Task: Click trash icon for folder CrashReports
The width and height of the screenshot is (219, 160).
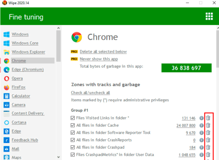Action: click(208, 140)
